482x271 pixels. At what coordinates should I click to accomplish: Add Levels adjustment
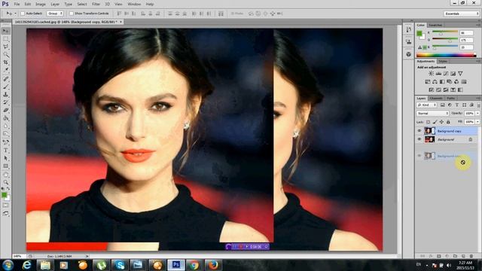click(438, 74)
